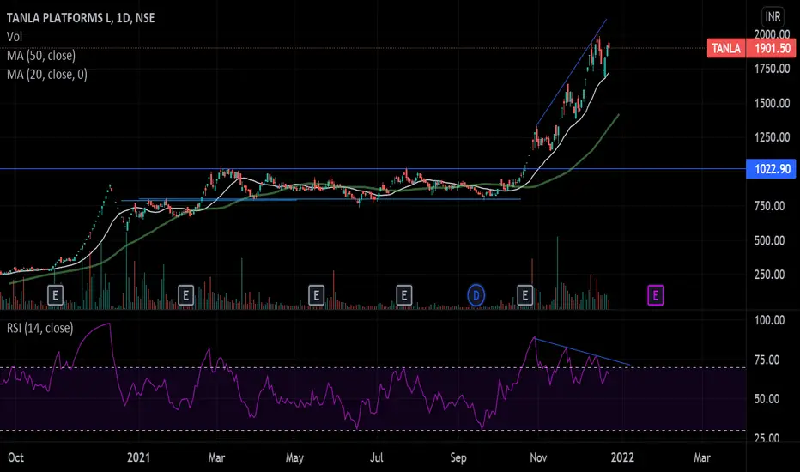Click the Nov time axis label
This screenshot has height=472, width=800.
[x=538, y=457]
